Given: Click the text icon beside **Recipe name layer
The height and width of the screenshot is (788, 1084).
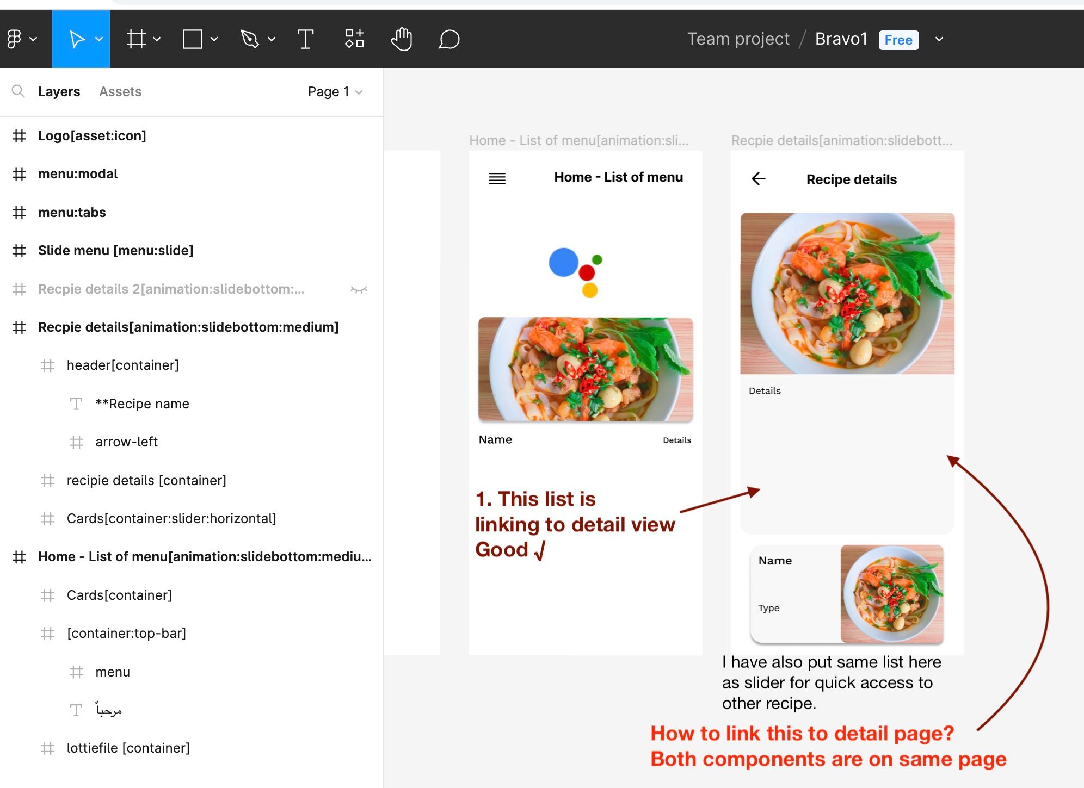Looking at the screenshot, I should [76, 404].
